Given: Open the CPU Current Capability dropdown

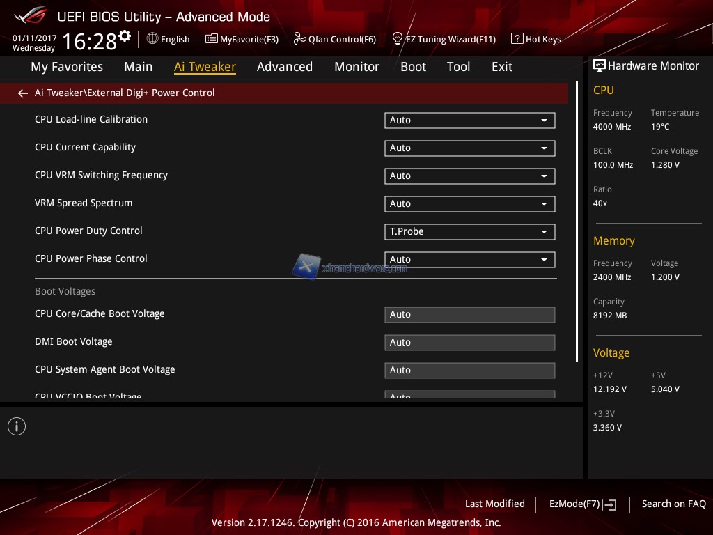Looking at the screenshot, I should click(x=469, y=148).
